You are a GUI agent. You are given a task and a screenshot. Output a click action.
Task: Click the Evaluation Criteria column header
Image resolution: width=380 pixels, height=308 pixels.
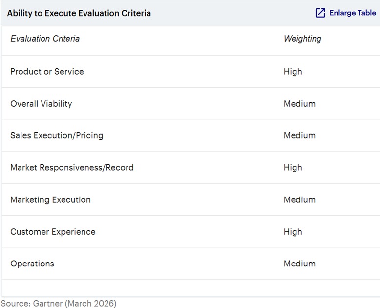pyautogui.click(x=45, y=39)
